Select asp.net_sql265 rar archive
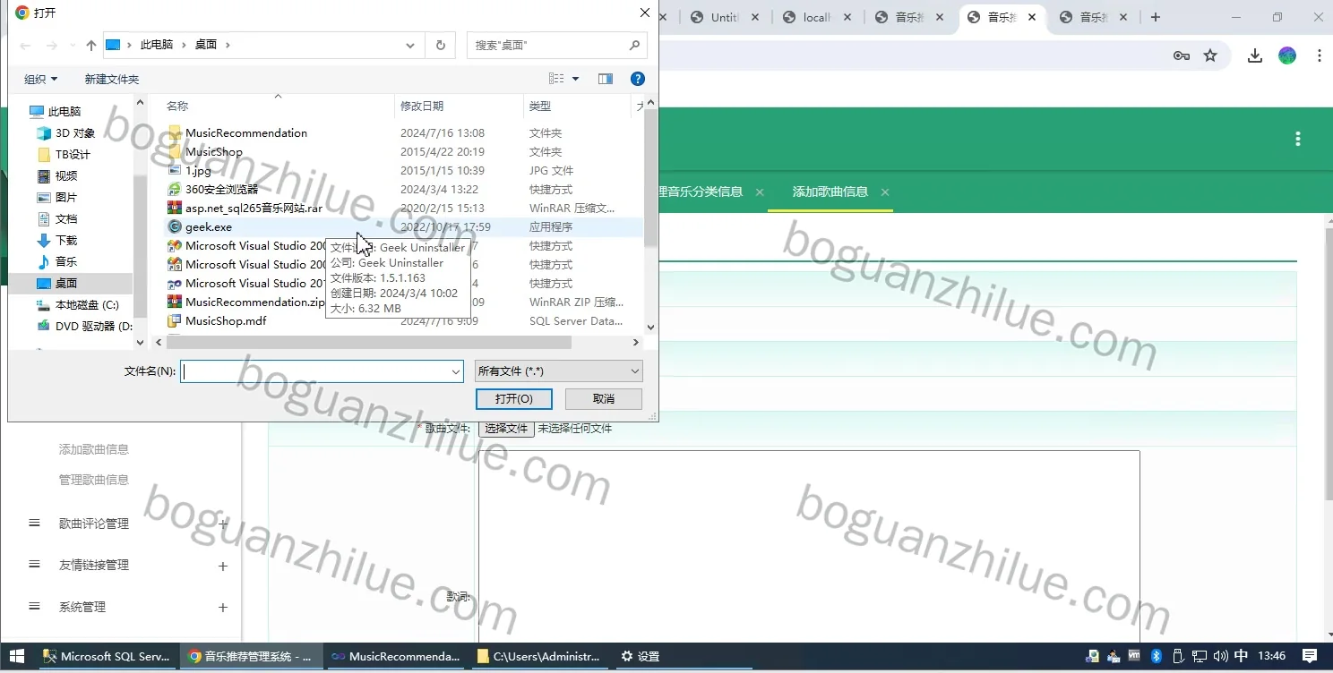1333x673 pixels. click(x=253, y=209)
